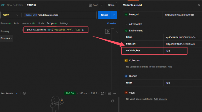Collapse the snippets panel chevron

[117, 32]
